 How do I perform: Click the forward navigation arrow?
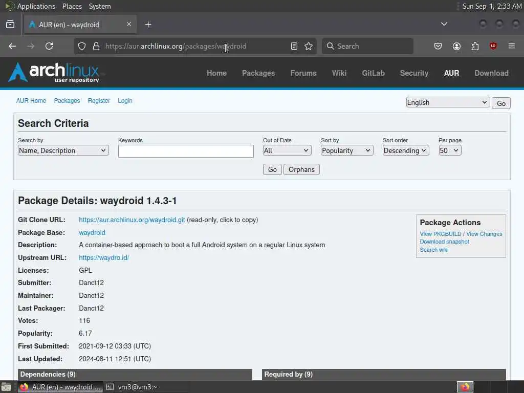[x=31, y=46]
